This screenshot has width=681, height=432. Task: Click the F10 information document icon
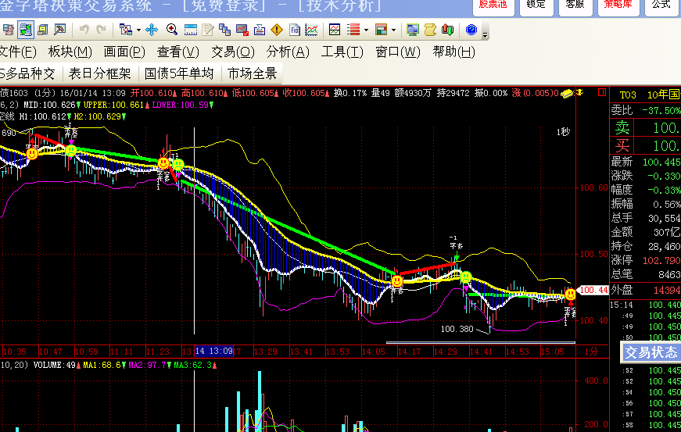[294, 30]
